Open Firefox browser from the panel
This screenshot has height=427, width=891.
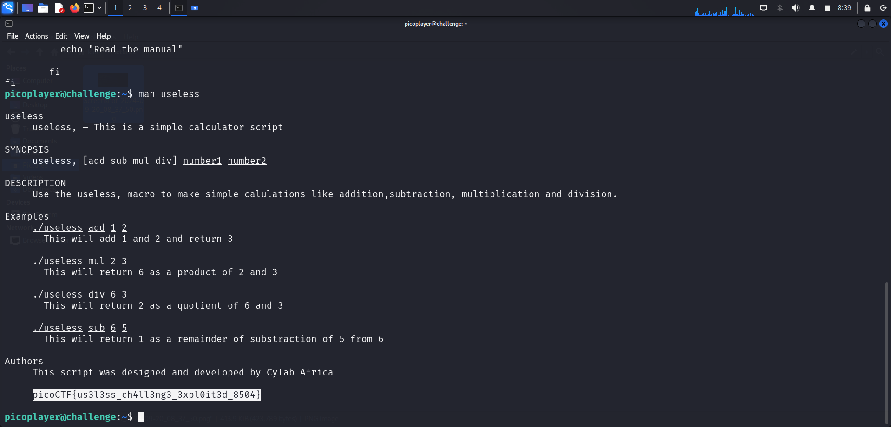click(74, 8)
